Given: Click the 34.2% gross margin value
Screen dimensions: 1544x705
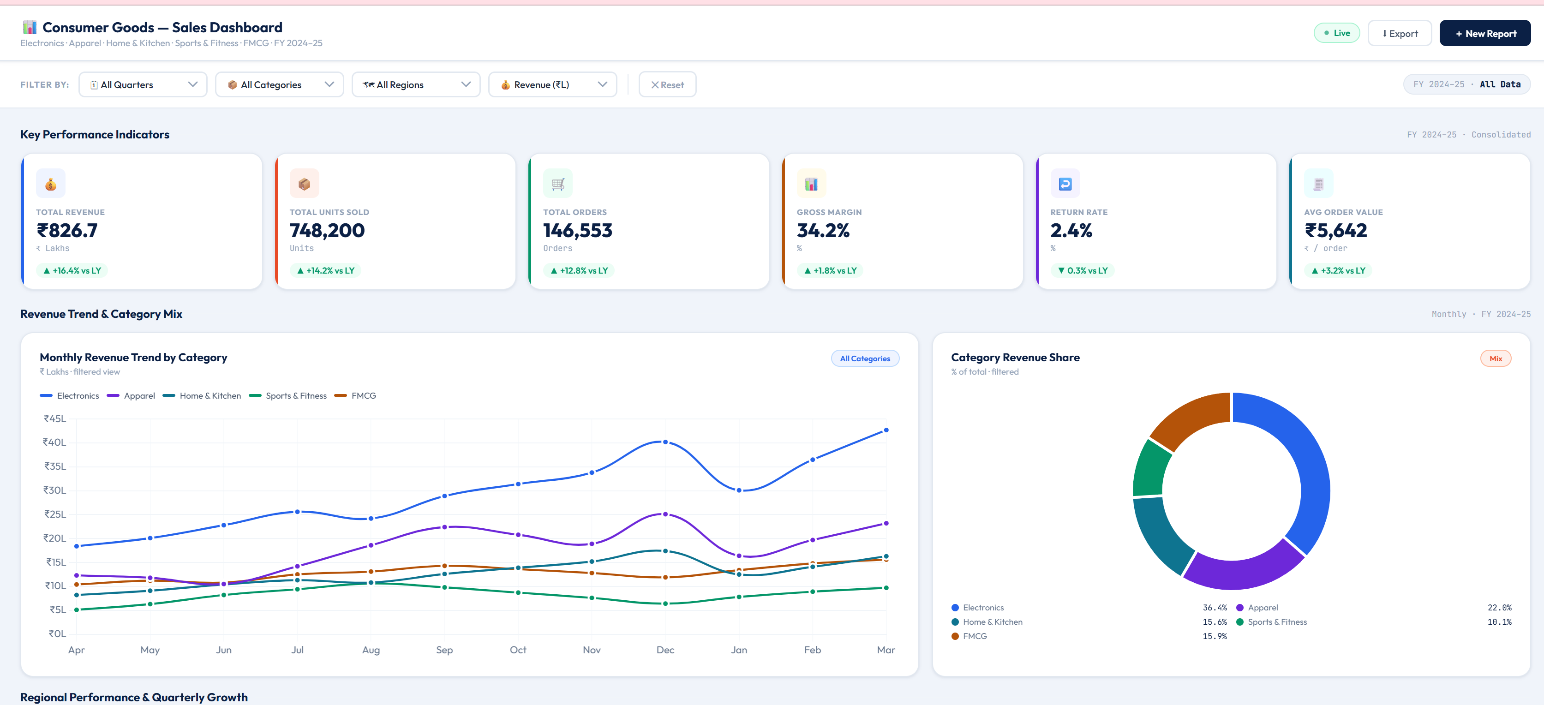Looking at the screenshot, I should point(823,231).
